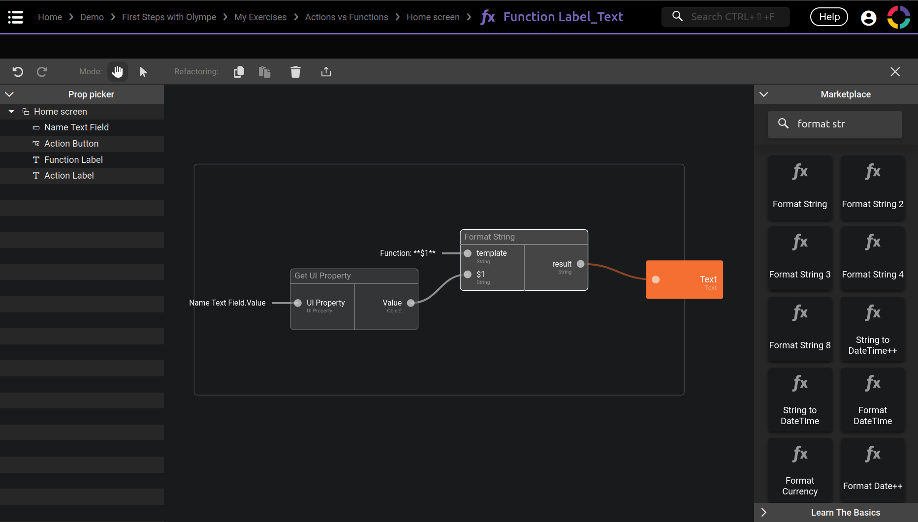This screenshot has height=522, width=918.
Task: Click the Undo icon
Action: pos(18,72)
